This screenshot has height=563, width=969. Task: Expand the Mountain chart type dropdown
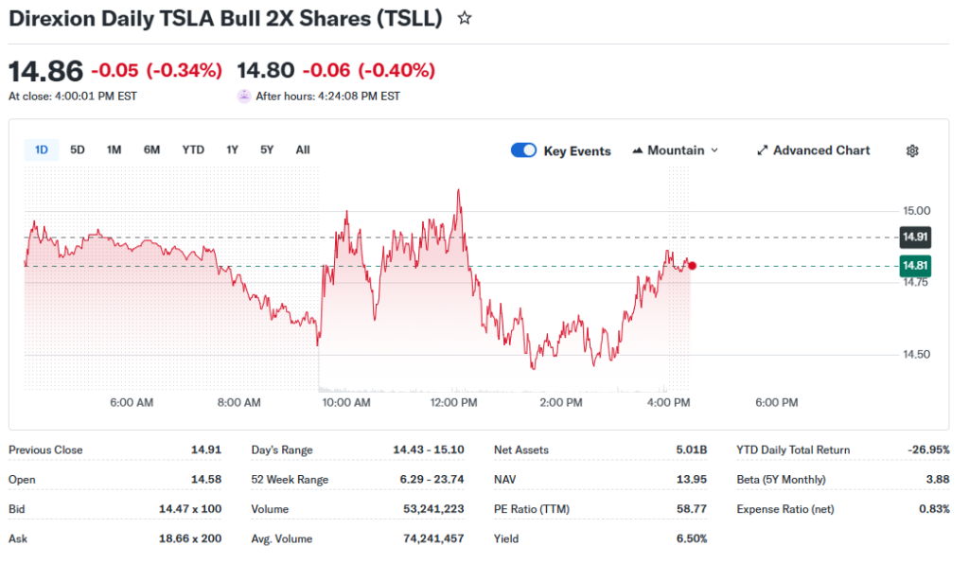(x=714, y=150)
